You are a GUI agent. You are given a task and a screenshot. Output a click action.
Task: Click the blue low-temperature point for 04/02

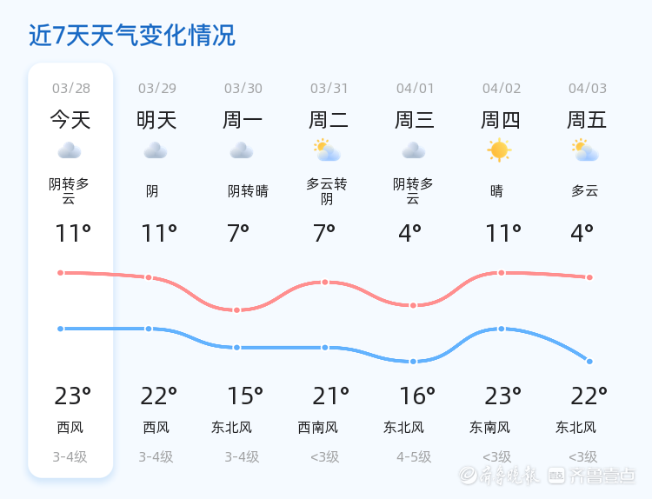tap(502, 329)
